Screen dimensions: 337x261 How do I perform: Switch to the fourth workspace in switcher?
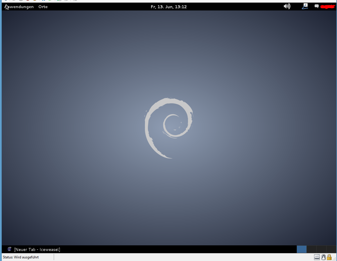click(x=331, y=249)
